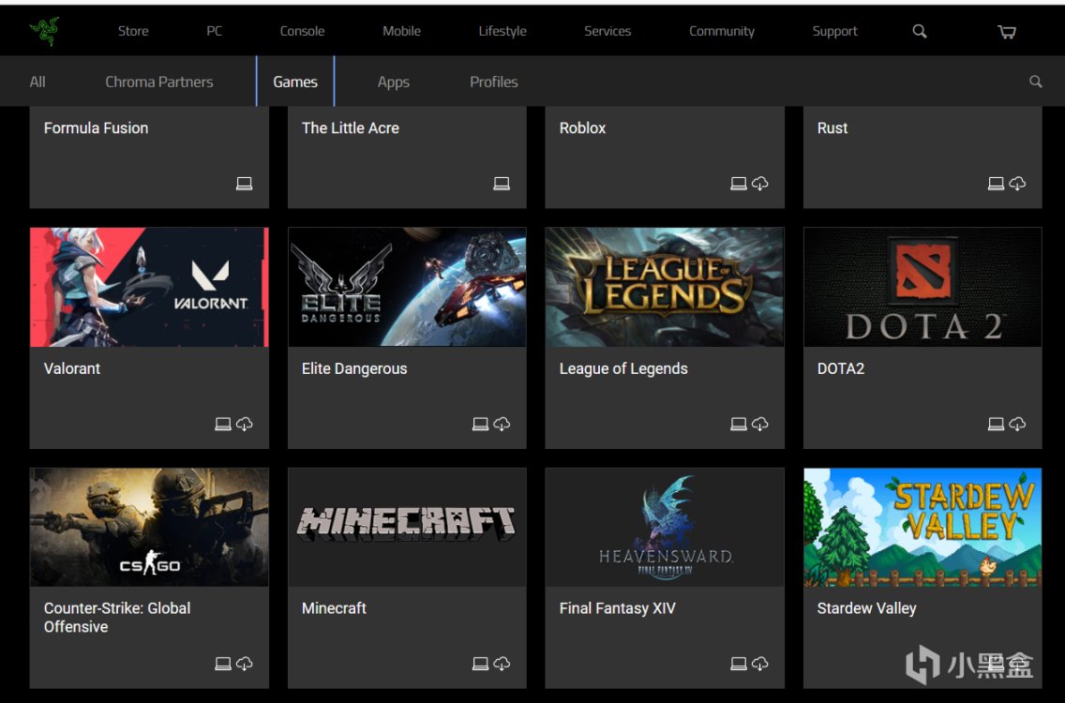Click the Razer logo in the header
1065x703 pixels.
point(44,31)
